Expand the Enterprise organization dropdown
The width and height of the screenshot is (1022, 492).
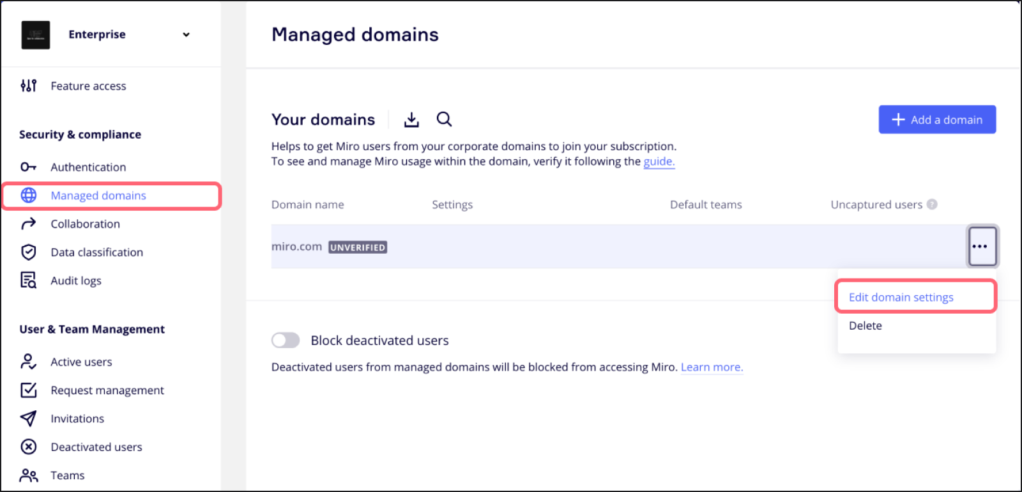(186, 35)
